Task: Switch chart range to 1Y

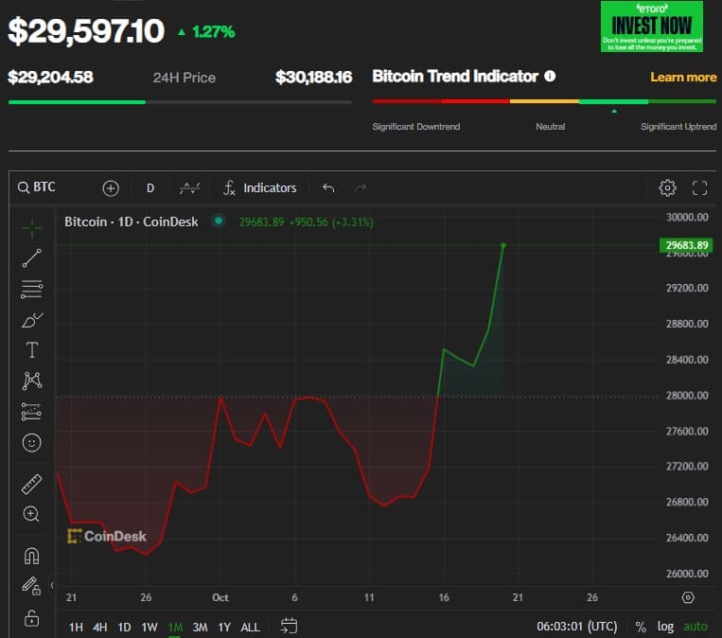Action: coord(224,627)
